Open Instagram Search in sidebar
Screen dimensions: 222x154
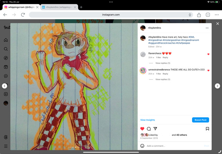click(6, 49)
